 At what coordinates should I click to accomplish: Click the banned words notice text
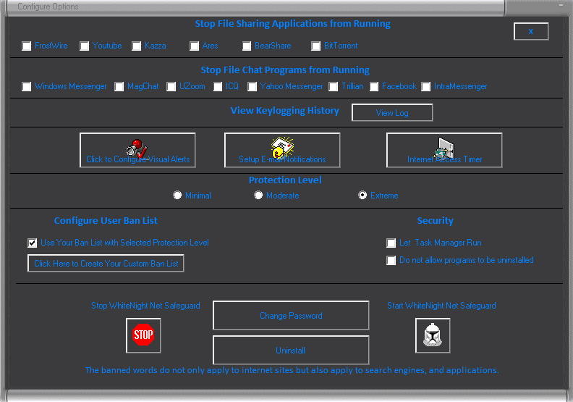tap(292, 370)
